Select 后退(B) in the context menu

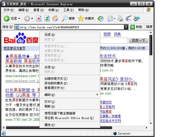click(x=70, y=35)
